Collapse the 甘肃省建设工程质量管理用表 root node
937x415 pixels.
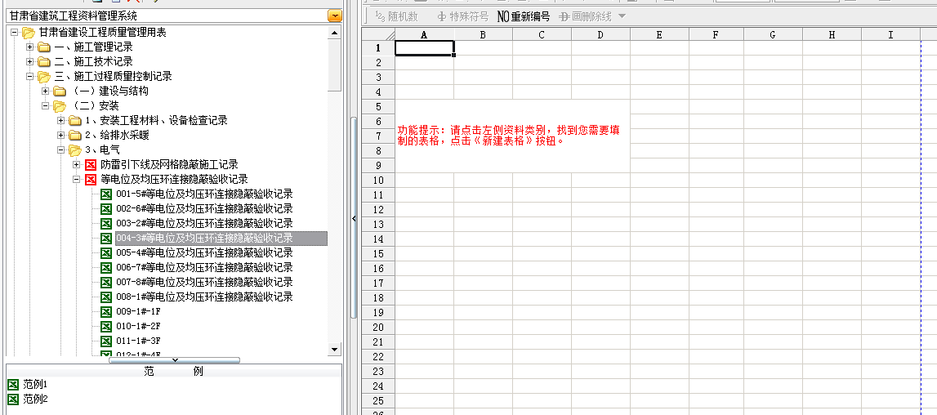click(15, 33)
